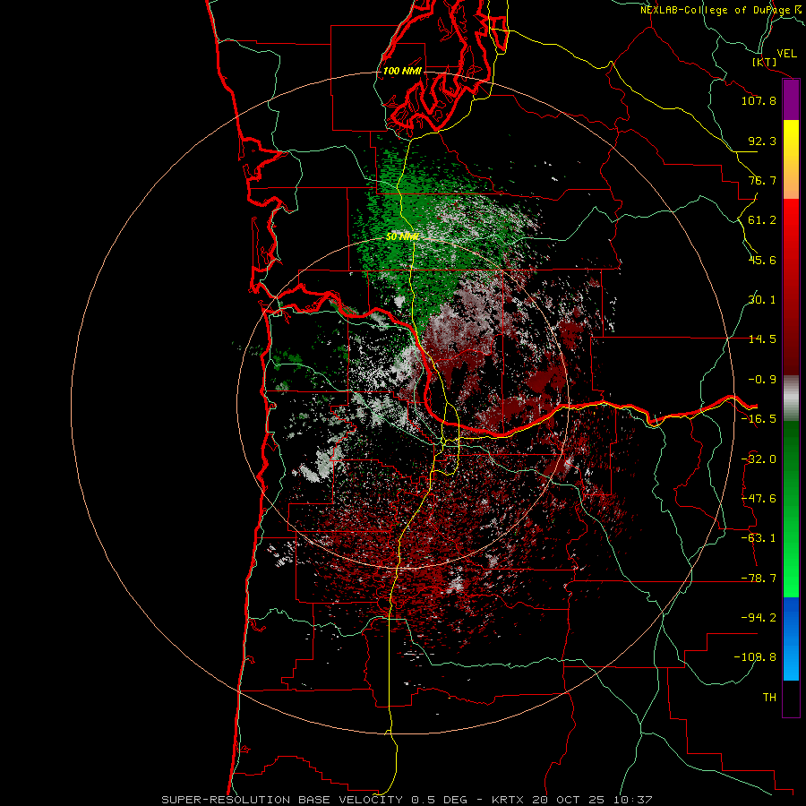Click the VEL legend title
806x806 pixels.
click(786, 54)
